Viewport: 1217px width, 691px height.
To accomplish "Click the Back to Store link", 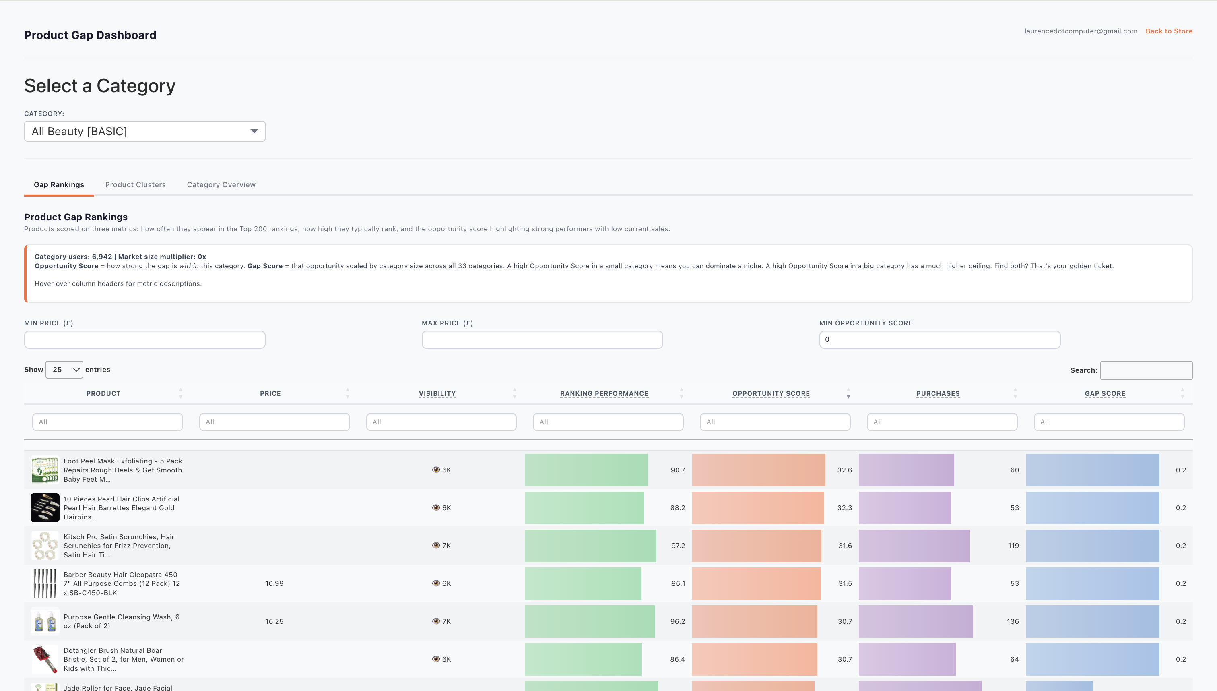I will (x=1169, y=31).
